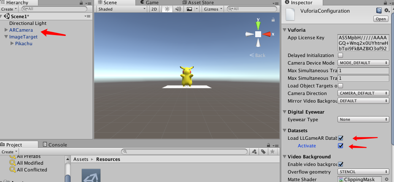Click gizmo center cube
This screenshot has height=182, width=394.
pos(258,34)
